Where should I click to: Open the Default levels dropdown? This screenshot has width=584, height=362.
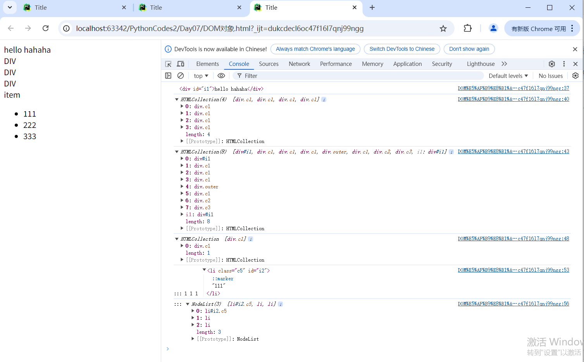pos(508,76)
